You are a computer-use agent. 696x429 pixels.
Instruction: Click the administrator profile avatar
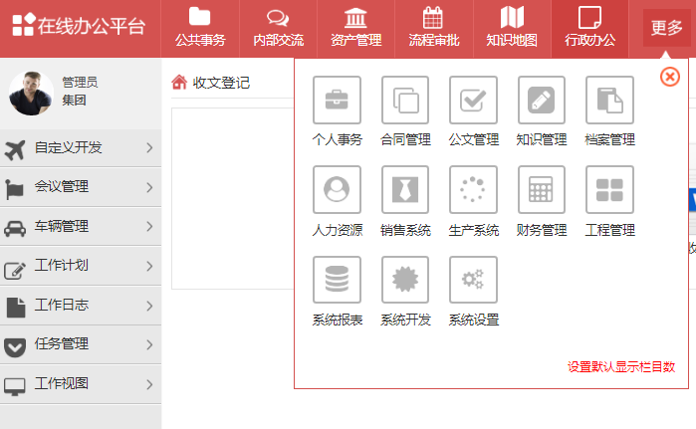pyautogui.click(x=31, y=93)
